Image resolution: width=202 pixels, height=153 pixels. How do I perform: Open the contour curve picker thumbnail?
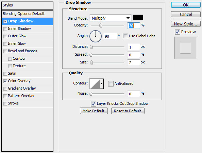95,84
